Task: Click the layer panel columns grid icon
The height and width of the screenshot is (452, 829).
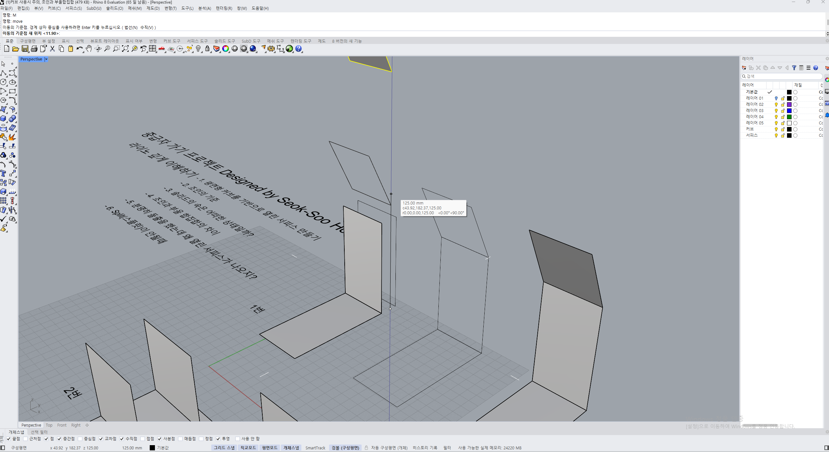Action: coord(801,68)
